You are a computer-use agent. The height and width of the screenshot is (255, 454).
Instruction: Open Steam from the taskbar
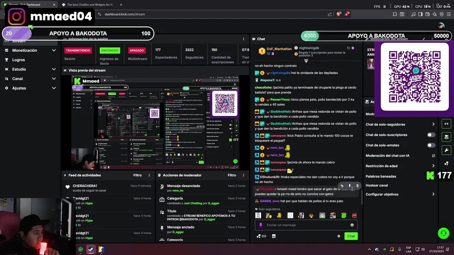point(91,249)
